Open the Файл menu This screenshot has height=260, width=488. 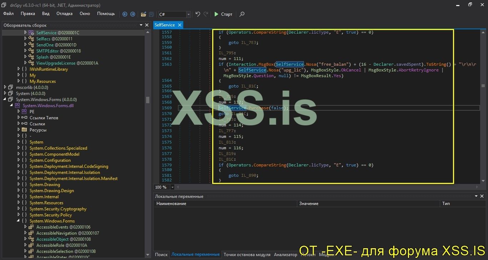9,14
